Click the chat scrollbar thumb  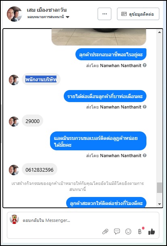pyautogui.click(x=159, y=188)
